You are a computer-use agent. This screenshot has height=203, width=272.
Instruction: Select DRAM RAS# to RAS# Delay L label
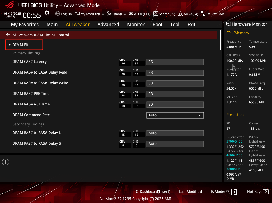click(x=37, y=133)
